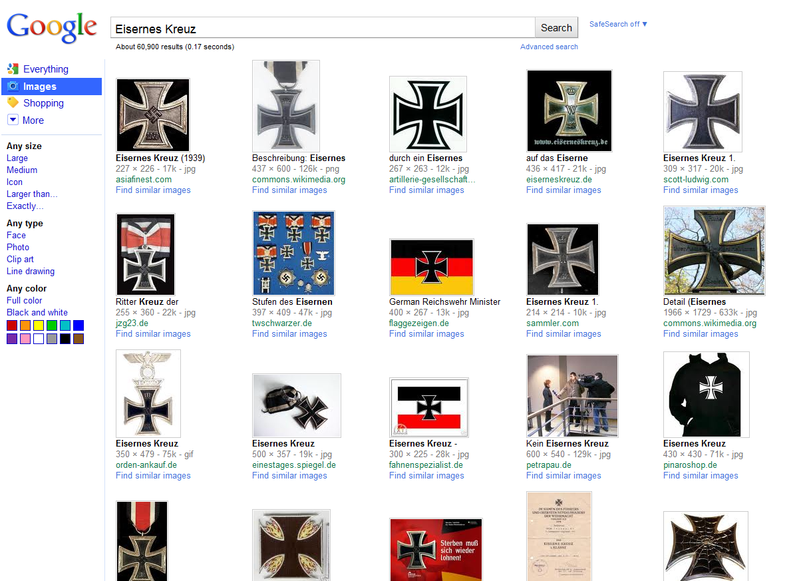Pick the black color swatch

click(65, 339)
